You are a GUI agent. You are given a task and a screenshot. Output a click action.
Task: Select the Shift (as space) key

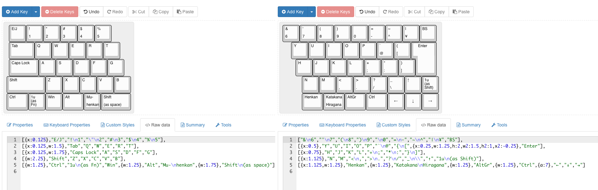(x=116, y=101)
